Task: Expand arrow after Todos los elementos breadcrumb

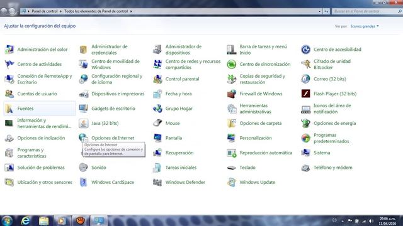Action: (131, 11)
